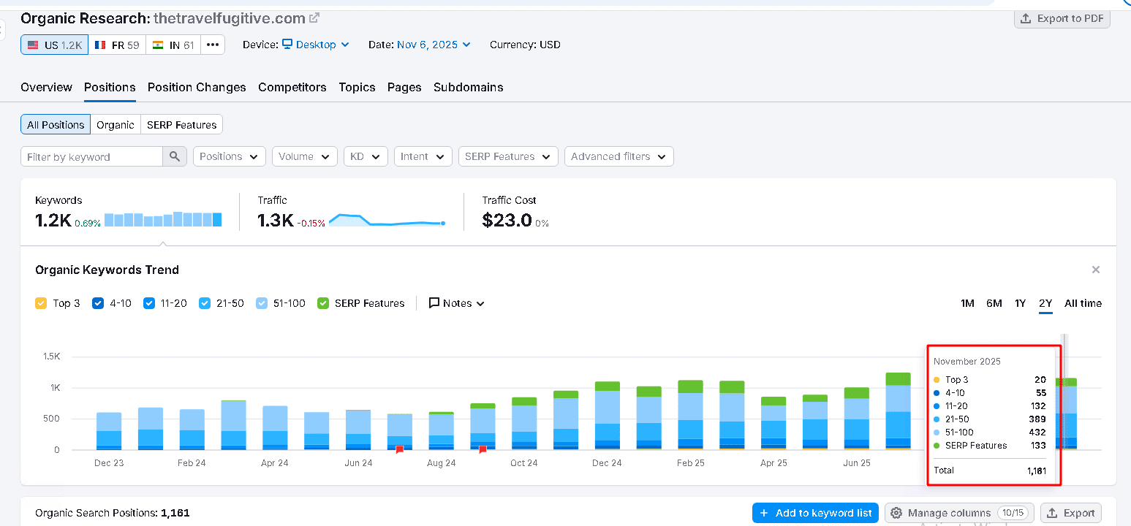Image resolution: width=1131 pixels, height=526 pixels.
Task: Click Export to PDF button
Action: coord(1062,18)
